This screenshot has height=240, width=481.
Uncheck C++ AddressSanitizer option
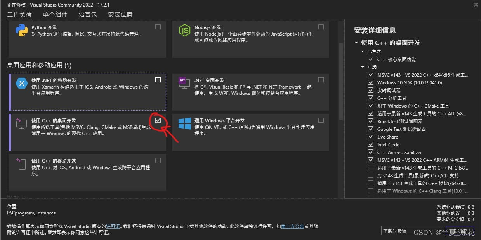pos(370,152)
